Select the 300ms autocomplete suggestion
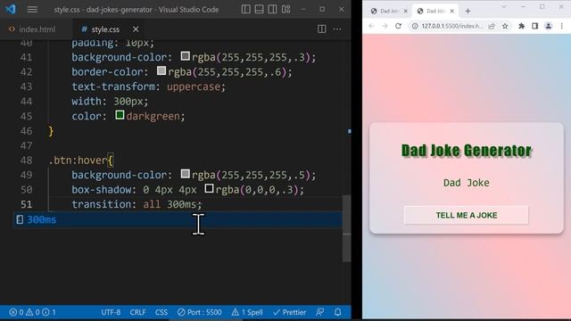 (178, 220)
